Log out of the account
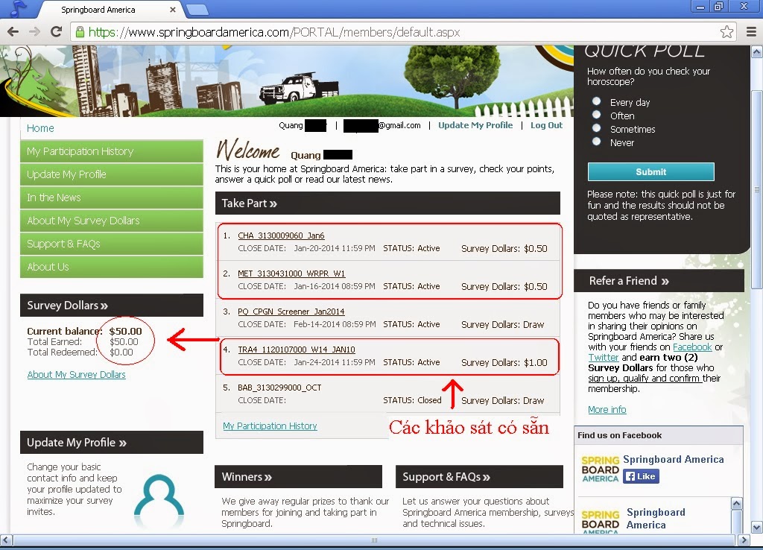This screenshot has height=550, width=763. click(546, 125)
